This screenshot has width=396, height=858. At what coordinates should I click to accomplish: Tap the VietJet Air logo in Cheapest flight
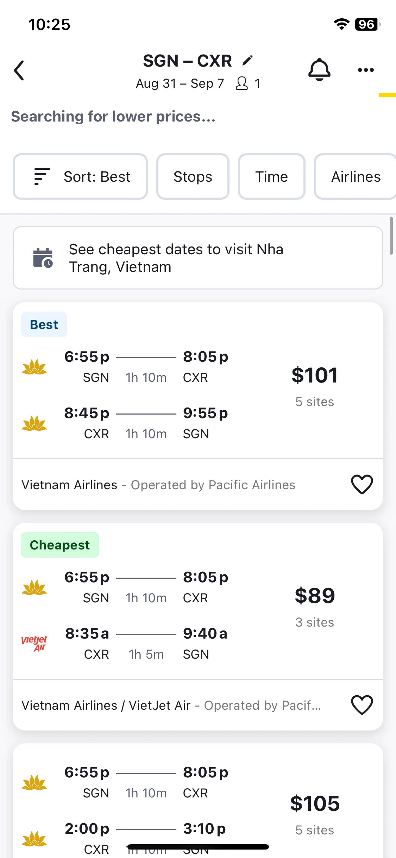point(34,643)
